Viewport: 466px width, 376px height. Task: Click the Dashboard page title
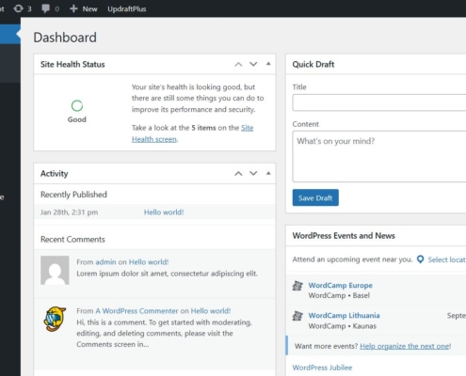coord(65,38)
